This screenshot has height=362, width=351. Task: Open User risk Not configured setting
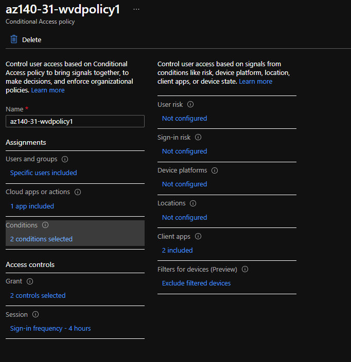(x=185, y=119)
